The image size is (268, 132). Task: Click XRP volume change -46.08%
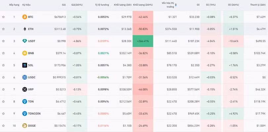[x=143, y=90]
